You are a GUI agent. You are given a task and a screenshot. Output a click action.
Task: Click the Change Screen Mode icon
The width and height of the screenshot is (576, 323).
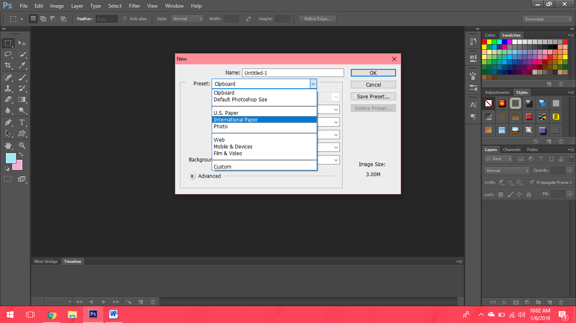pos(22,179)
